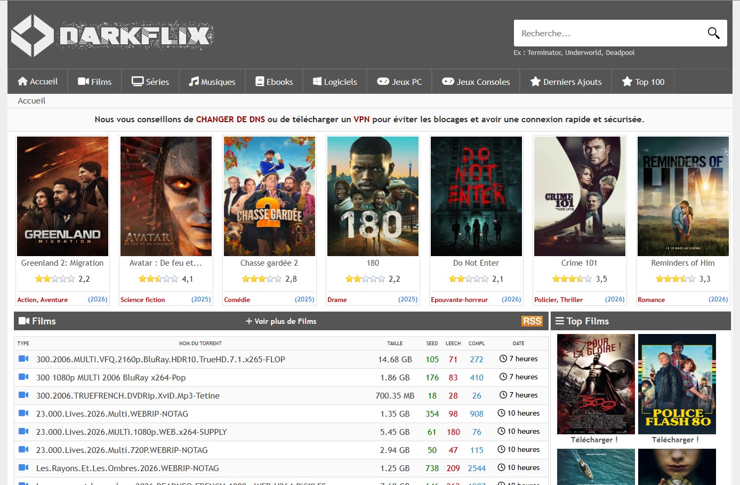Open the Greenland Migration poster
Viewport: 740px width, 485px height.
tap(62, 196)
